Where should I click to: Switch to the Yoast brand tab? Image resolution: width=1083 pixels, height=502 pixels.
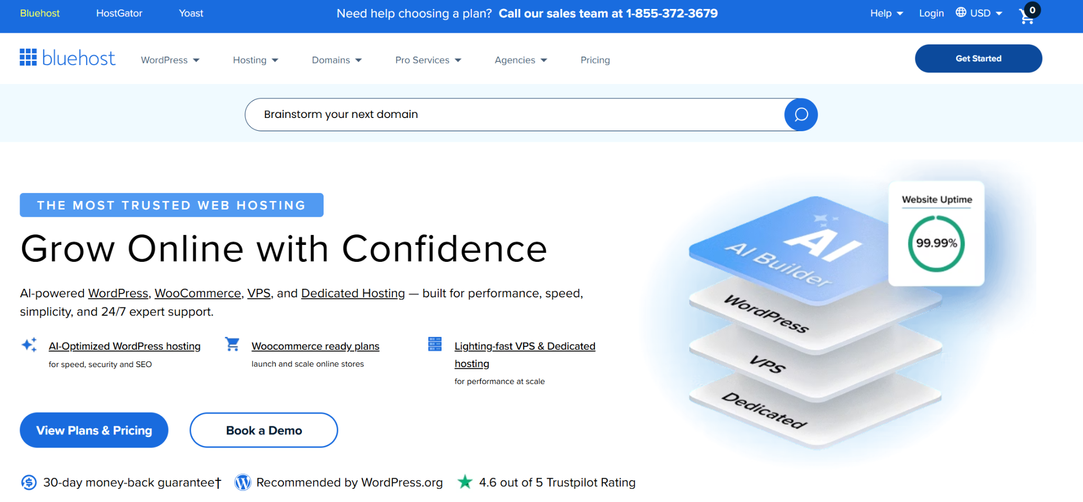[191, 13]
